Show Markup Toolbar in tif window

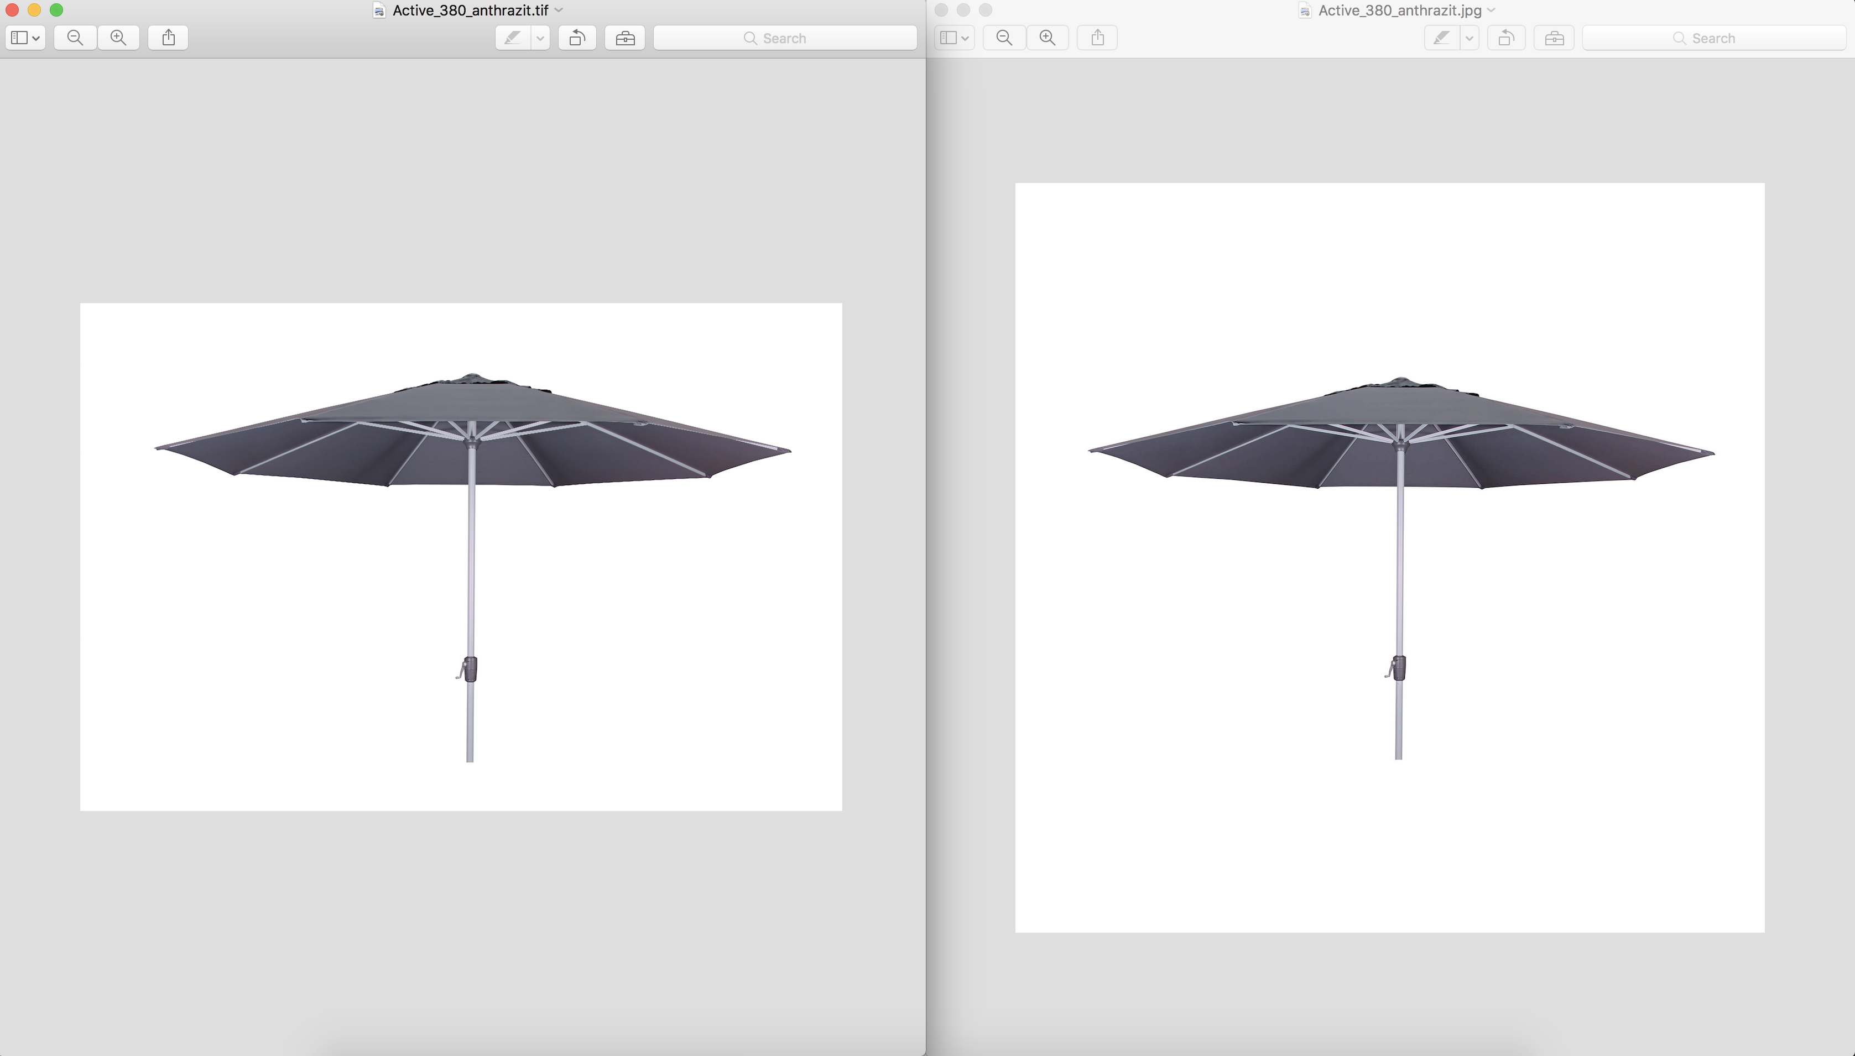[624, 38]
